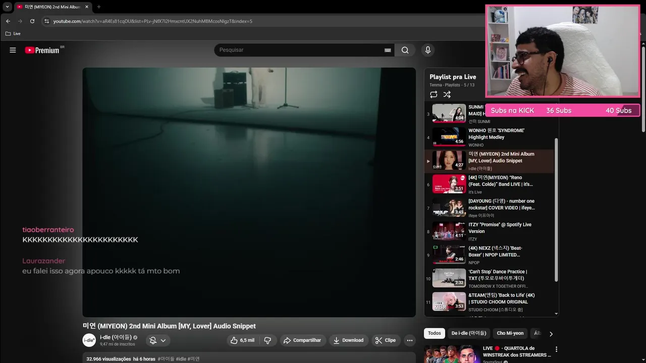Play TXT 'Can't Stop' Dance Practice
The width and height of the screenshot is (646, 363).
pyautogui.click(x=490, y=278)
